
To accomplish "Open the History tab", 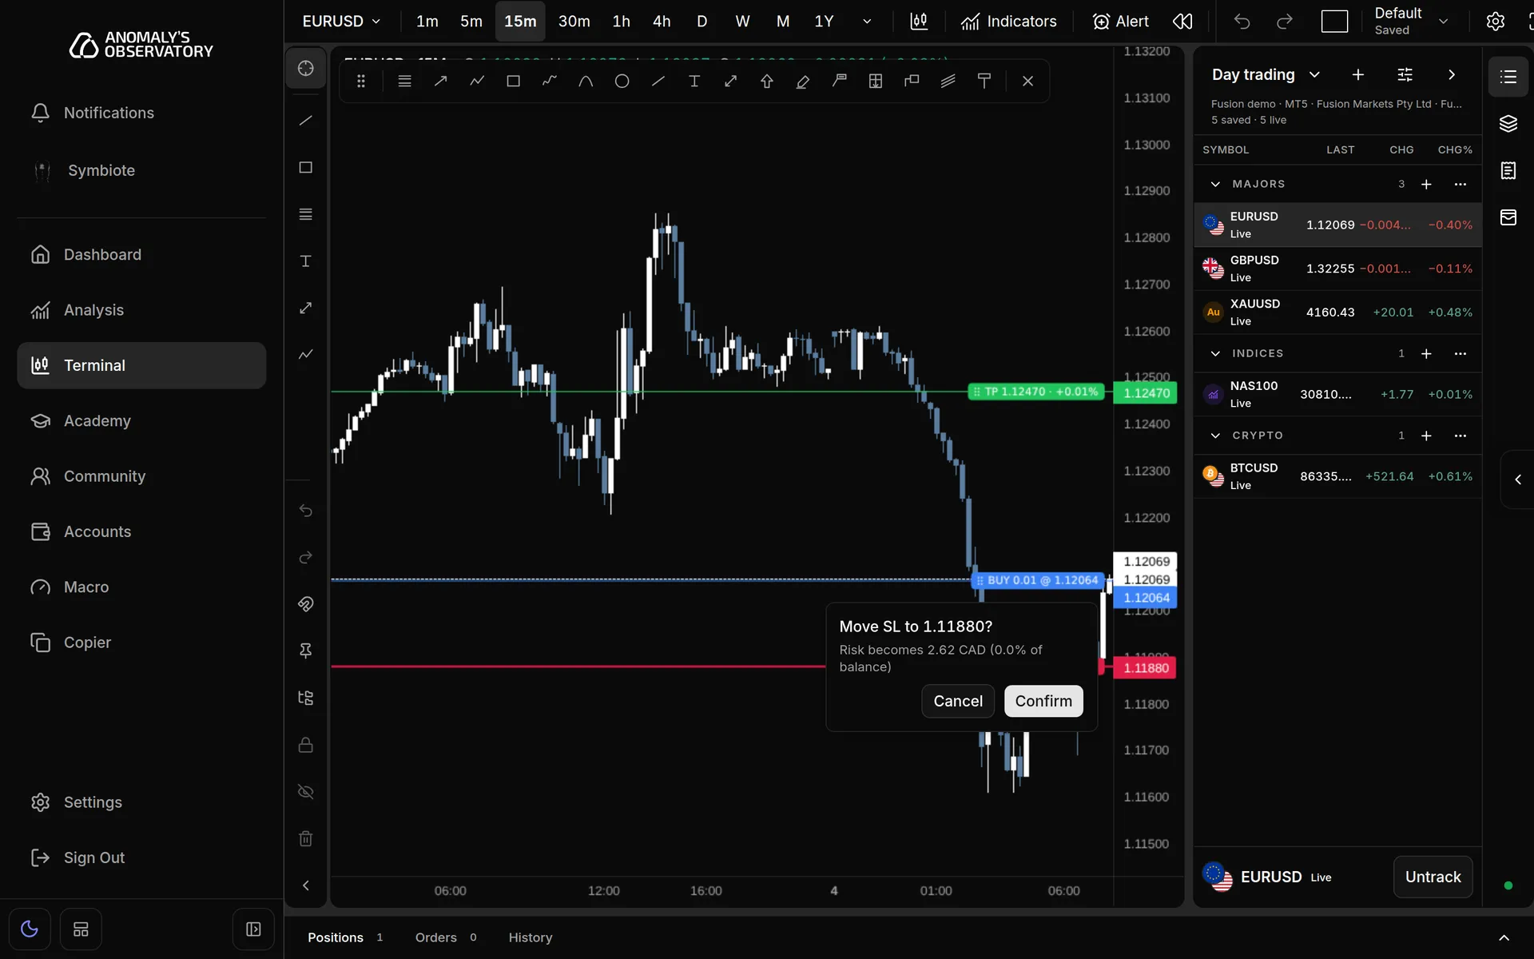I will click(531, 937).
